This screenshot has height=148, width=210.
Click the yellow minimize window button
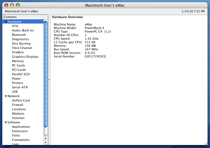12,5
